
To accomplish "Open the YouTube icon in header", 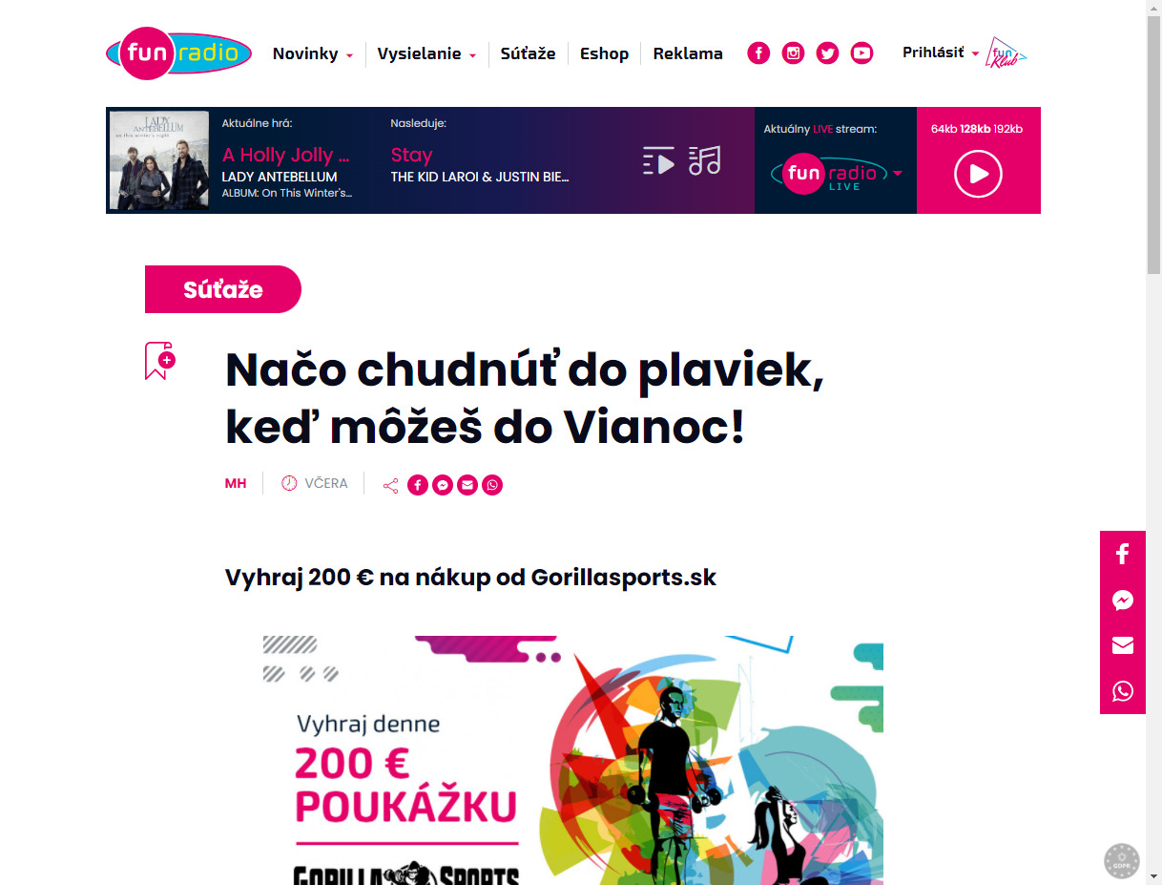I will (861, 53).
